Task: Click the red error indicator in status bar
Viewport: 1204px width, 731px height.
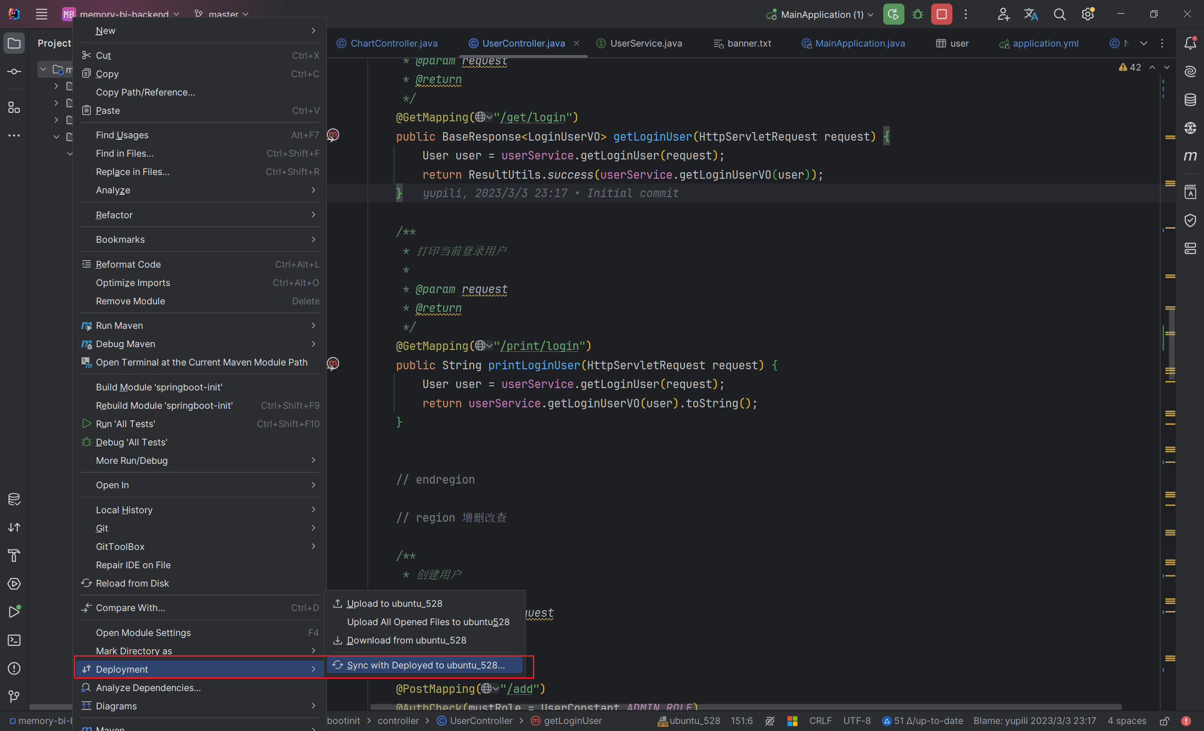Action: (x=1186, y=721)
